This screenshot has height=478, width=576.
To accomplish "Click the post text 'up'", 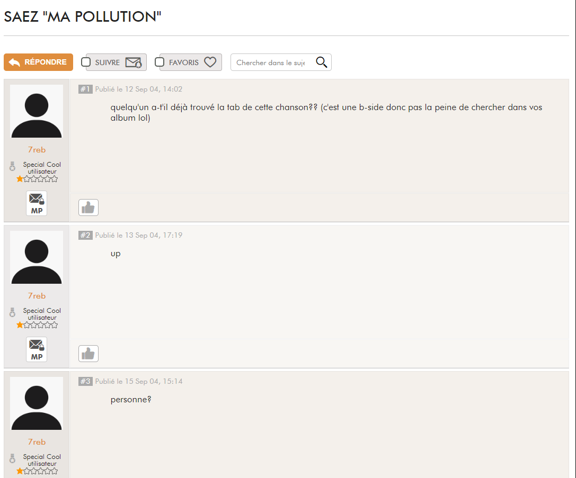I will [116, 254].
